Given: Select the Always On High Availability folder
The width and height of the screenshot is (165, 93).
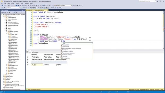Looking at the screenshot, I should (12, 81).
